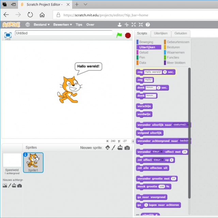Open the language globe menu
218x218 pixels.
(x=28, y=25)
